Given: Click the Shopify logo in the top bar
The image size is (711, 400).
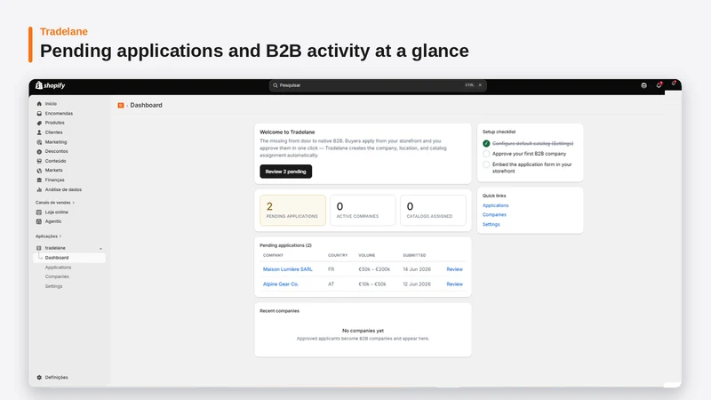Looking at the screenshot, I should (51, 85).
